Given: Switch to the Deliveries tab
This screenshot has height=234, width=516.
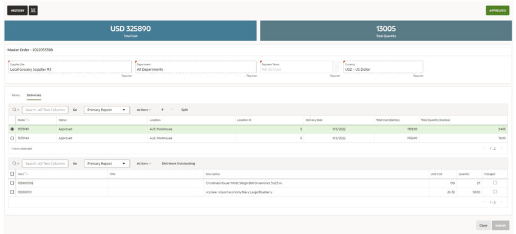Looking at the screenshot, I should 34,95.
